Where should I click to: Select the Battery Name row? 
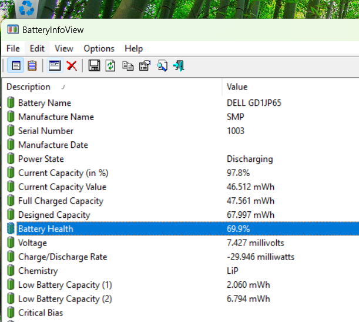[x=180, y=103]
